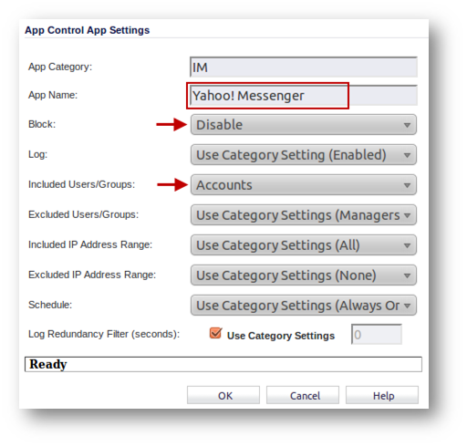Expand the Schedule dropdown
Image resolution: width=467 pixels, height=447 pixels.
click(x=304, y=306)
